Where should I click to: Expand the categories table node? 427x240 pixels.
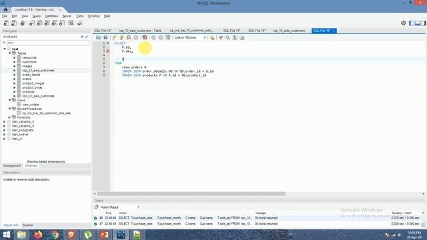(15, 58)
